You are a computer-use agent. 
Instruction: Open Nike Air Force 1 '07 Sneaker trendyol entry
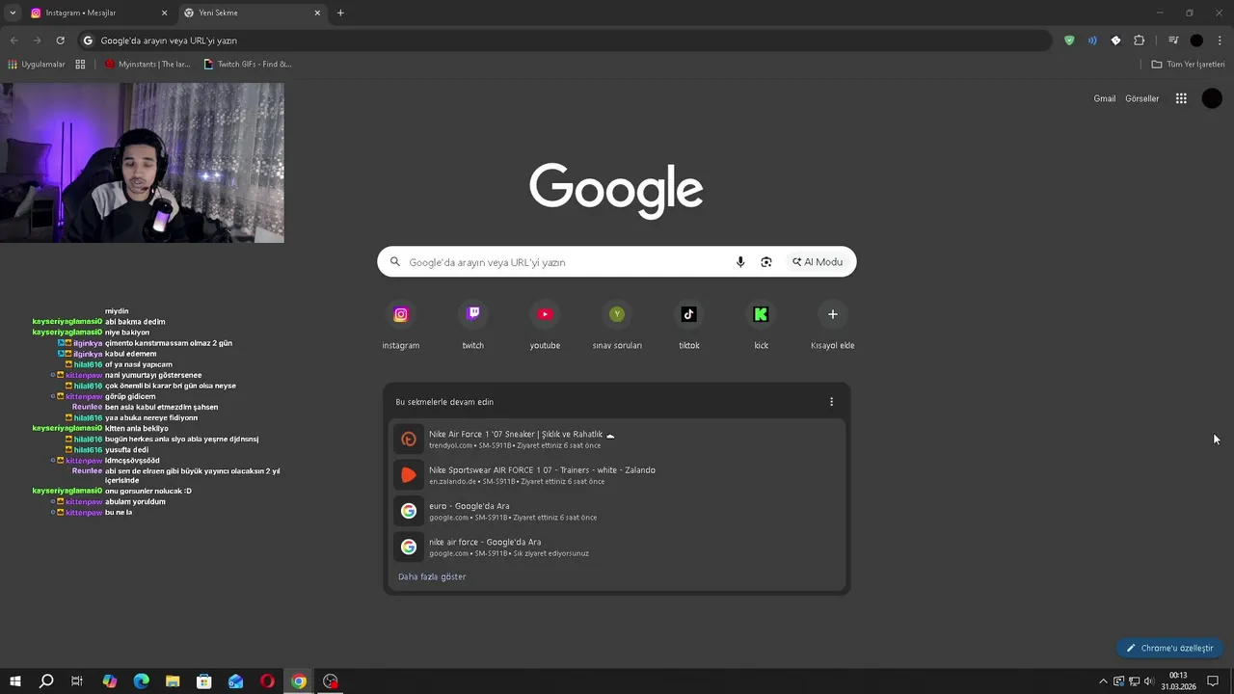click(x=617, y=439)
